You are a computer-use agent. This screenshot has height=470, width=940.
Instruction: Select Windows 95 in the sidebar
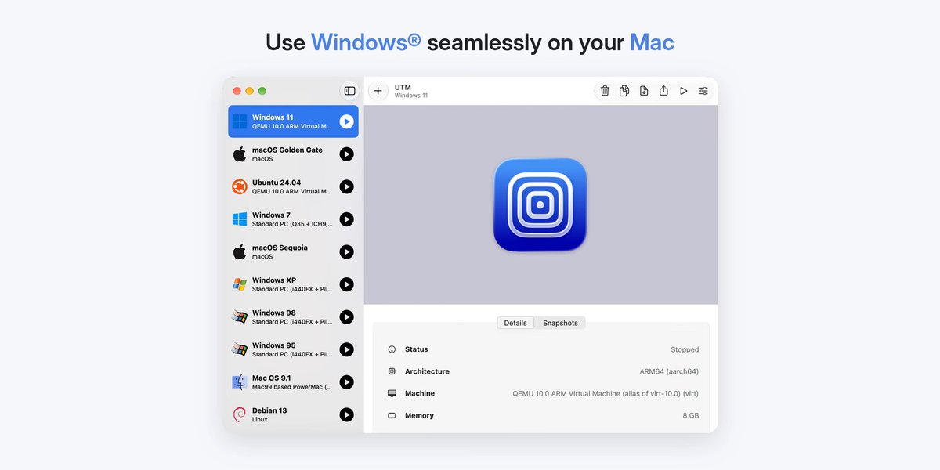[293, 349]
